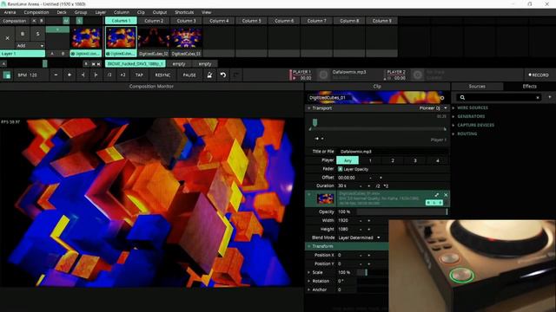Select Player 1 option in Transport

point(370,160)
